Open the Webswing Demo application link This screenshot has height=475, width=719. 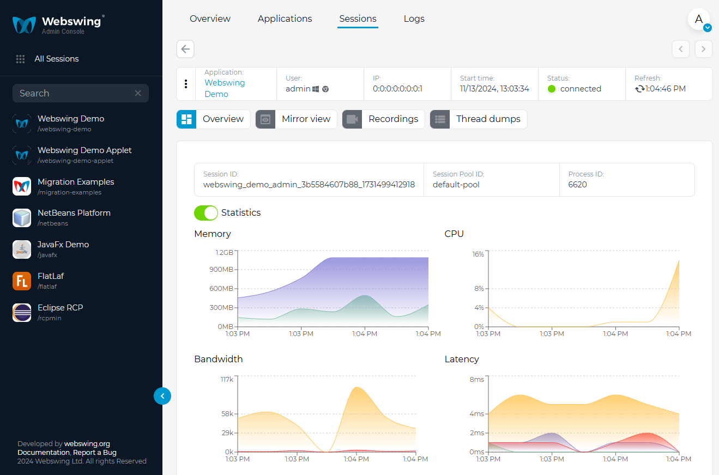225,88
